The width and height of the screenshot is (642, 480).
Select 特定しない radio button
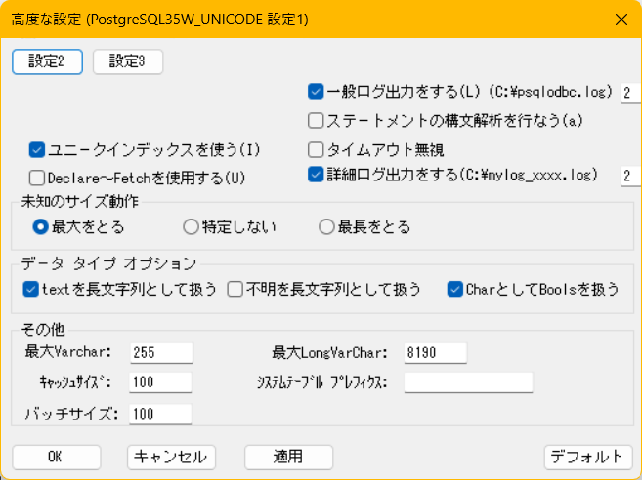click(x=191, y=227)
